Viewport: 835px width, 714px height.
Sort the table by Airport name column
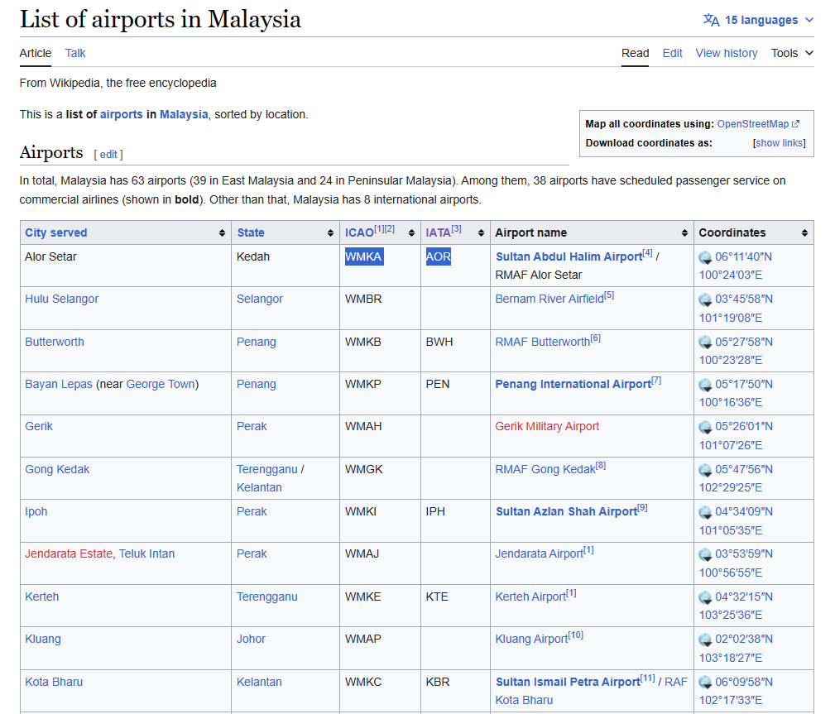(x=684, y=233)
